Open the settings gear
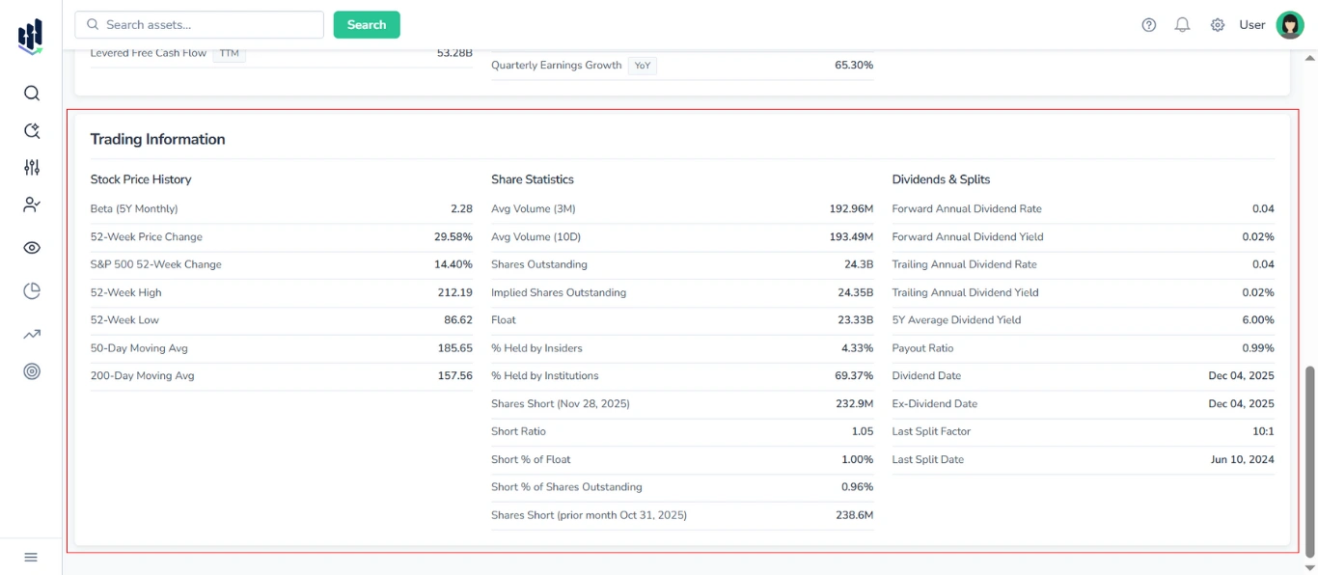 pos(1218,25)
